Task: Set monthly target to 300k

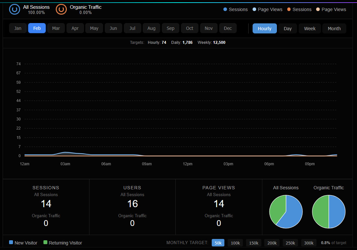Action: pos(309,243)
